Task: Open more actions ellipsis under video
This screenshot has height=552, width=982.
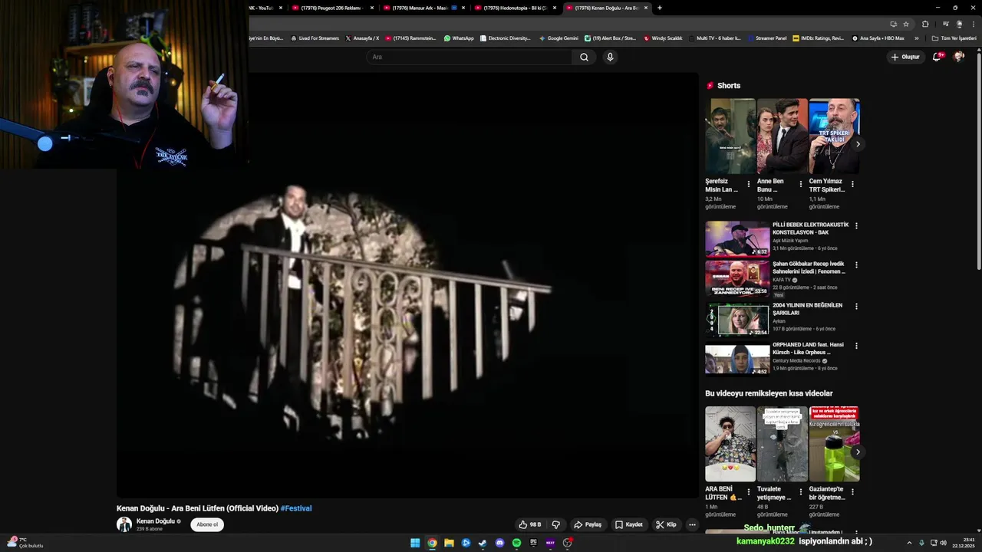Action: pos(692,524)
